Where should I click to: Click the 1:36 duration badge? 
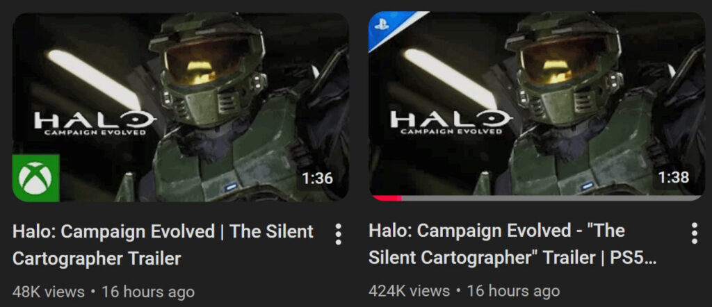click(317, 179)
